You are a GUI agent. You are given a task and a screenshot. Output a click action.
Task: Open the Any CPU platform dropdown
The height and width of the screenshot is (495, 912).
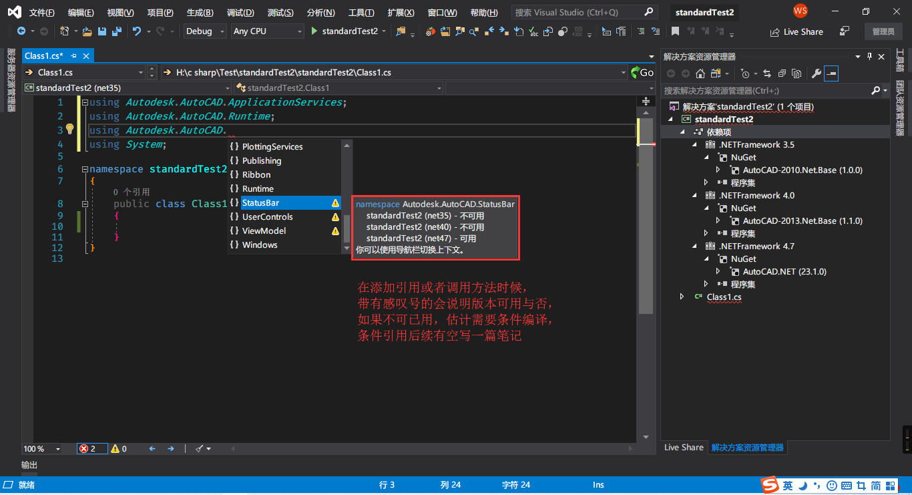click(x=267, y=31)
